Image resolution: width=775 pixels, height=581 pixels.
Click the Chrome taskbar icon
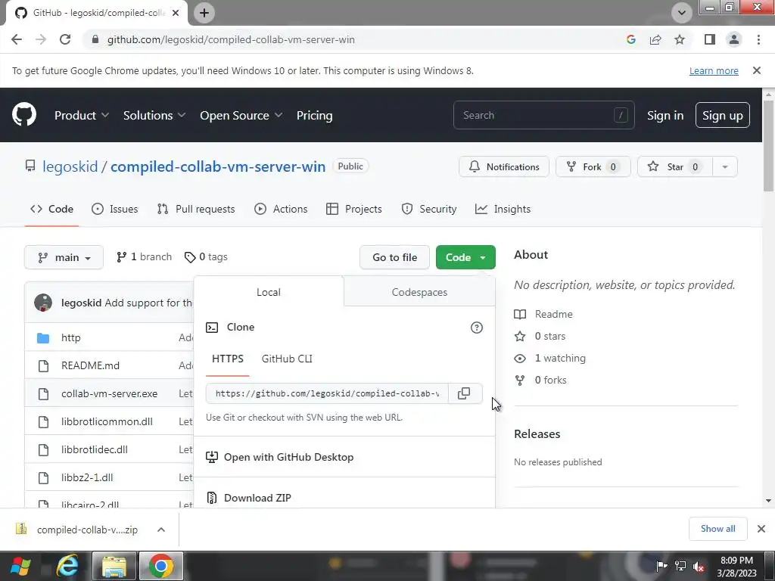(161, 566)
